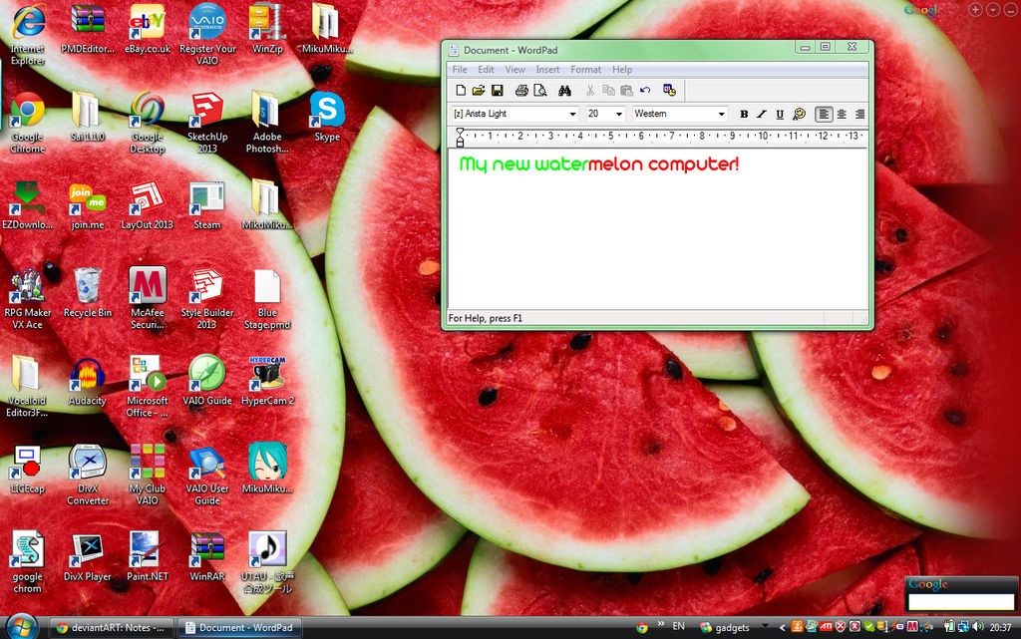
Task: Select the Recycle Bin icon
Action: tap(88, 293)
